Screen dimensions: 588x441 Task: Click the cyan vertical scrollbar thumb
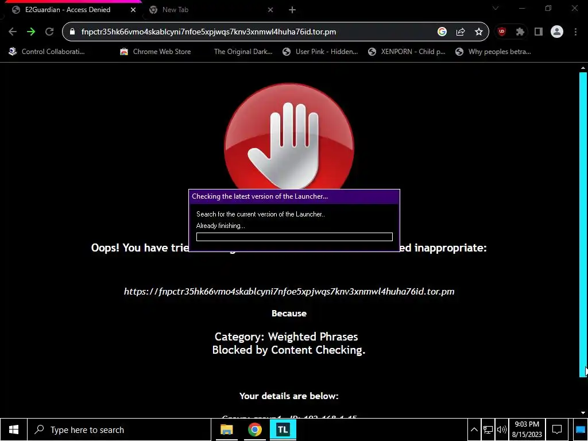583,225
